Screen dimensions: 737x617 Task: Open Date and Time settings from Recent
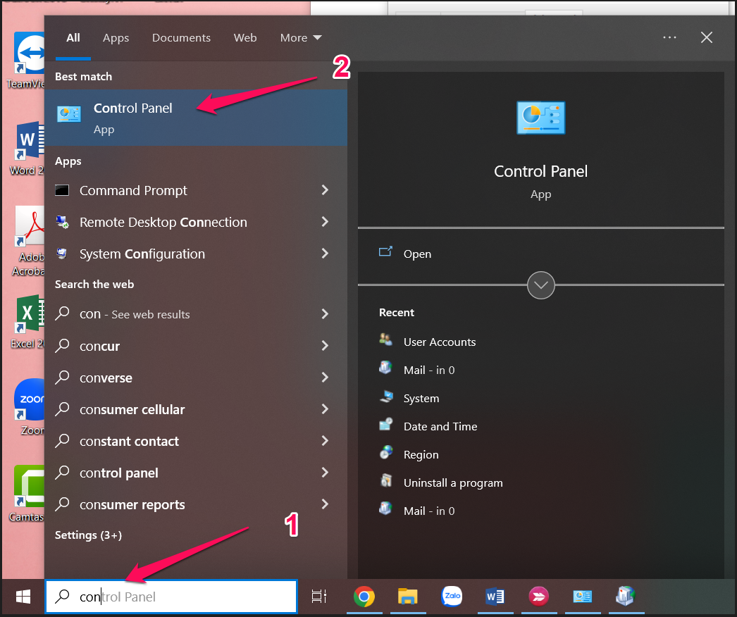[440, 426]
